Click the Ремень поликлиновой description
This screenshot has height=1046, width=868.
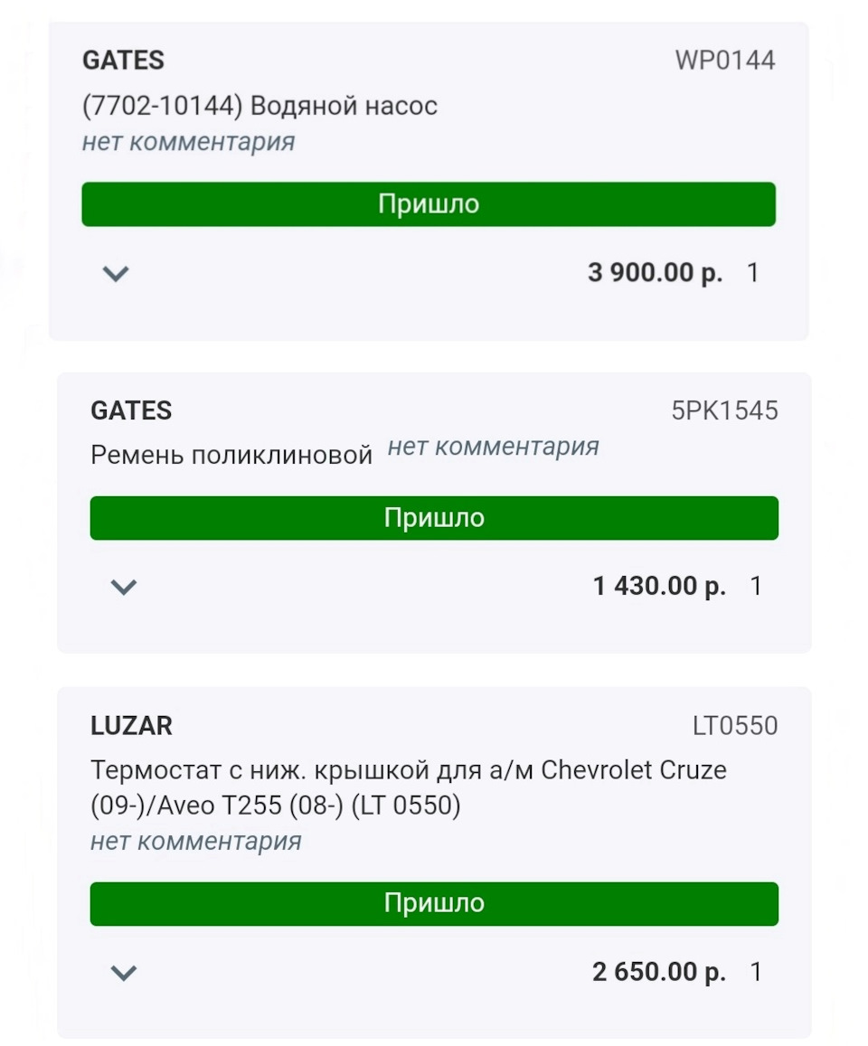tap(231, 455)
